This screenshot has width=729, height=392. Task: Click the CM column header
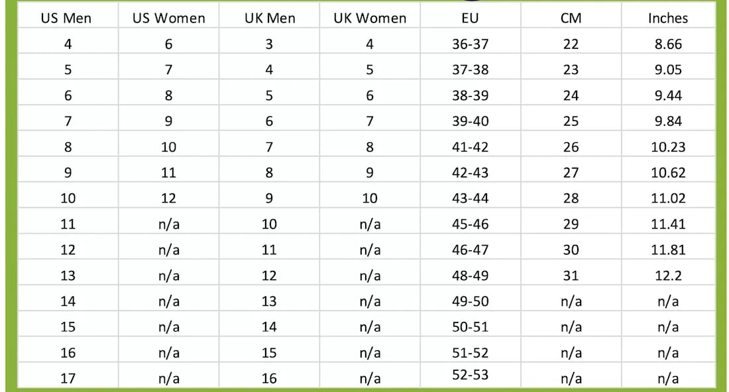(571, 18)
